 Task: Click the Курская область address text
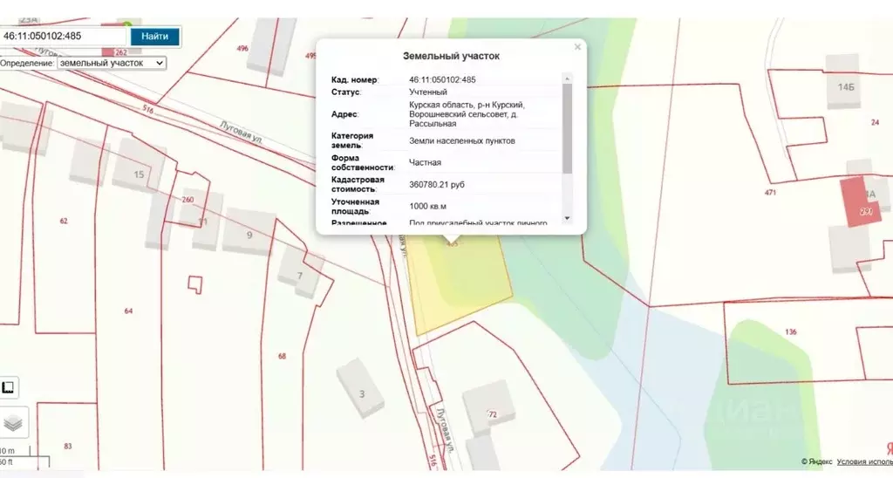[x=467, y=114]
